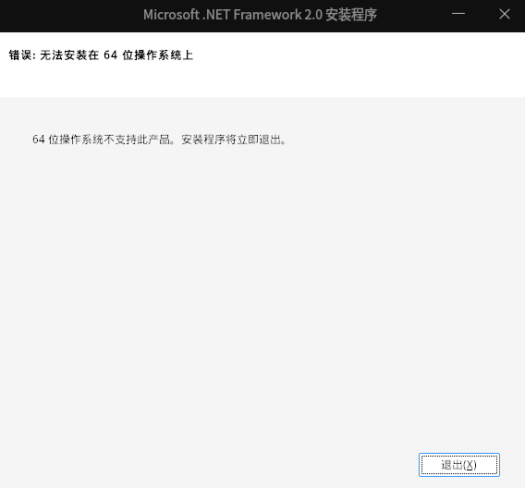525x488 pixels.
Task: Select the word Microsoft in the title bar
Action: pos(171,15)
